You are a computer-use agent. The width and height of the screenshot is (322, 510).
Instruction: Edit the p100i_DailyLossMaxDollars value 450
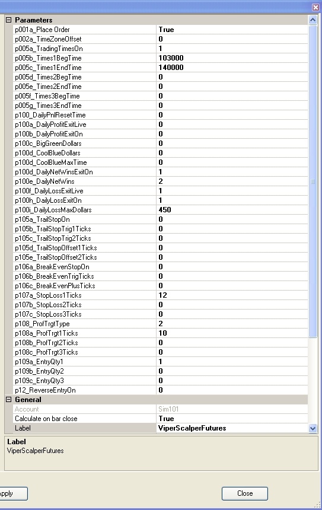(232, 210)
